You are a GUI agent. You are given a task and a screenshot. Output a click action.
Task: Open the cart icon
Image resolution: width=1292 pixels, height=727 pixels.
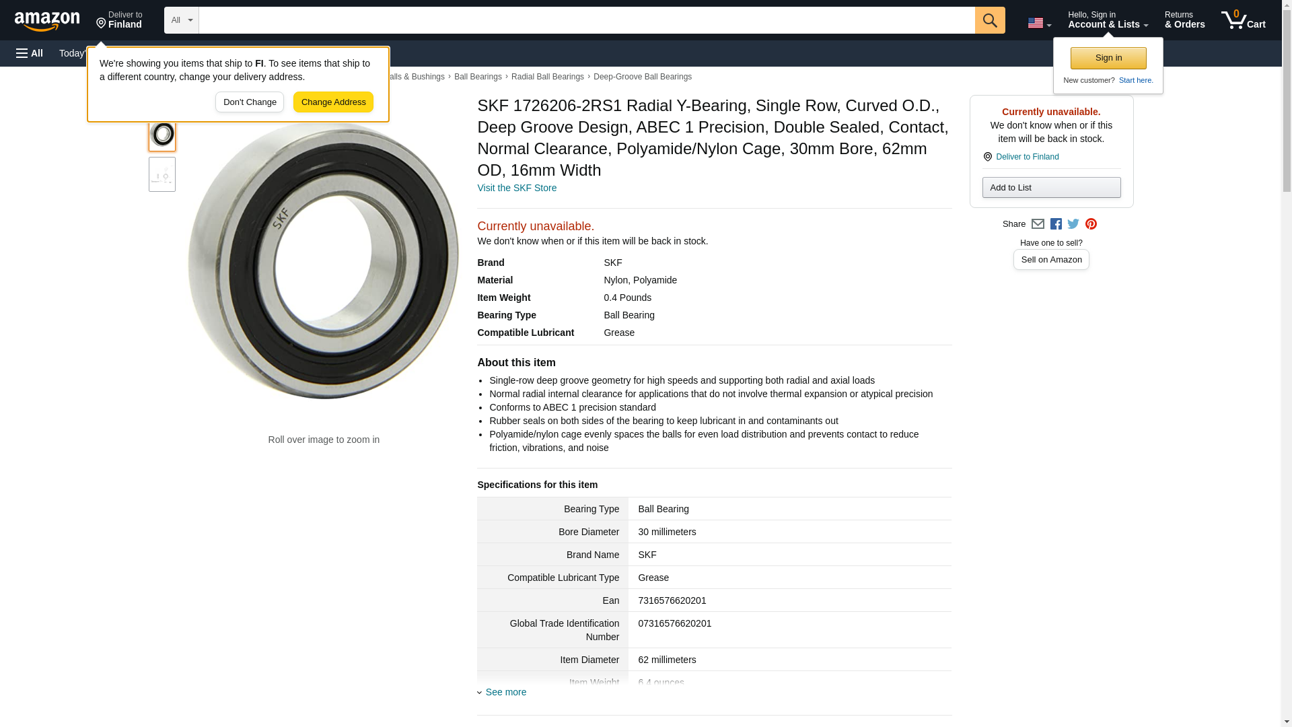click(1243, 20)
